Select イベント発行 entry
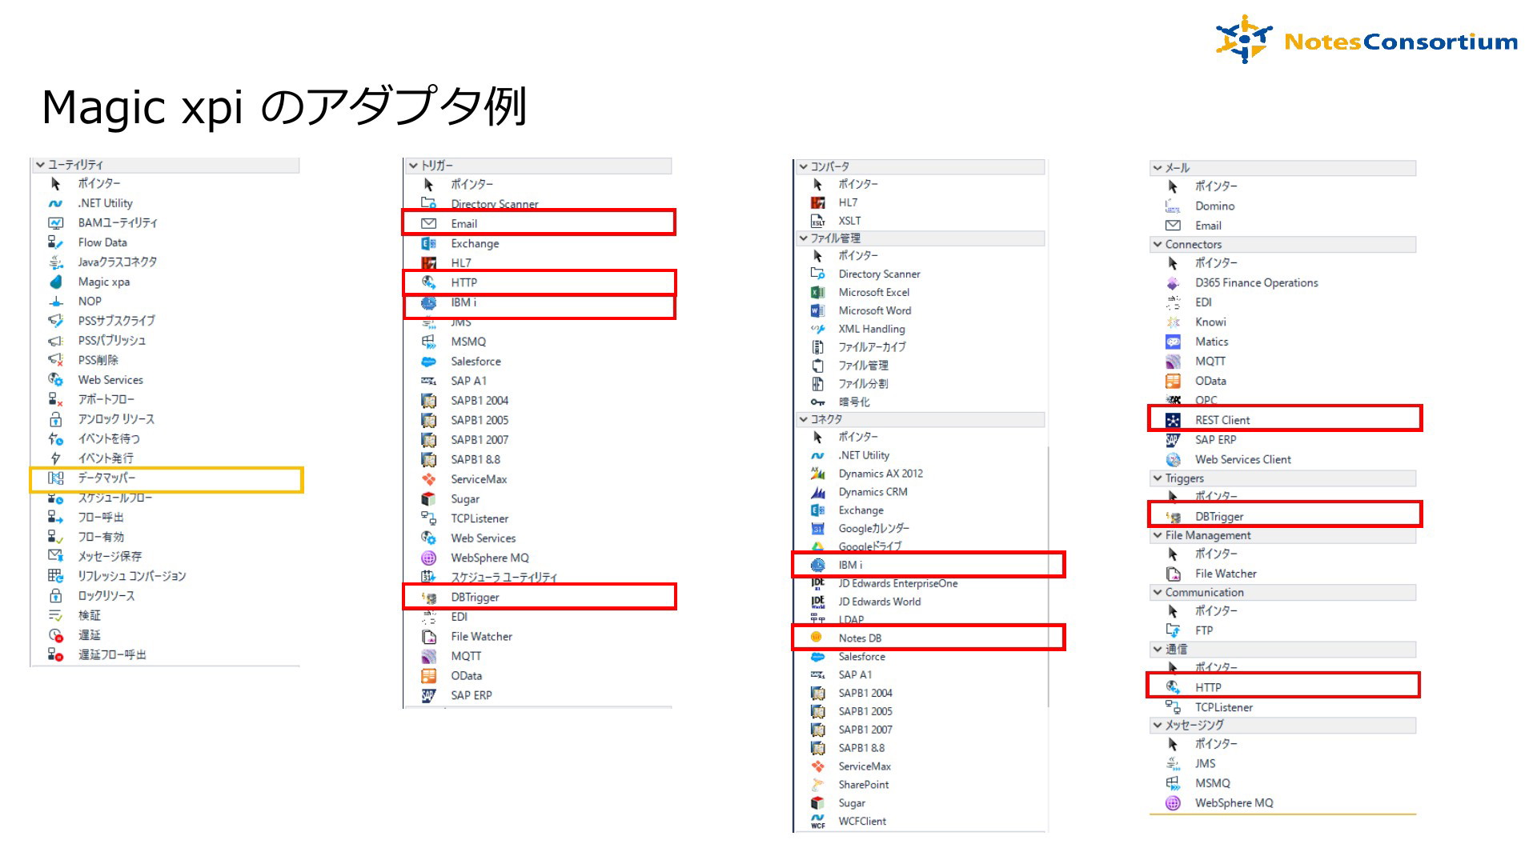The height and width of the screenshot is (864, 1537). click(x=106, y=458)
